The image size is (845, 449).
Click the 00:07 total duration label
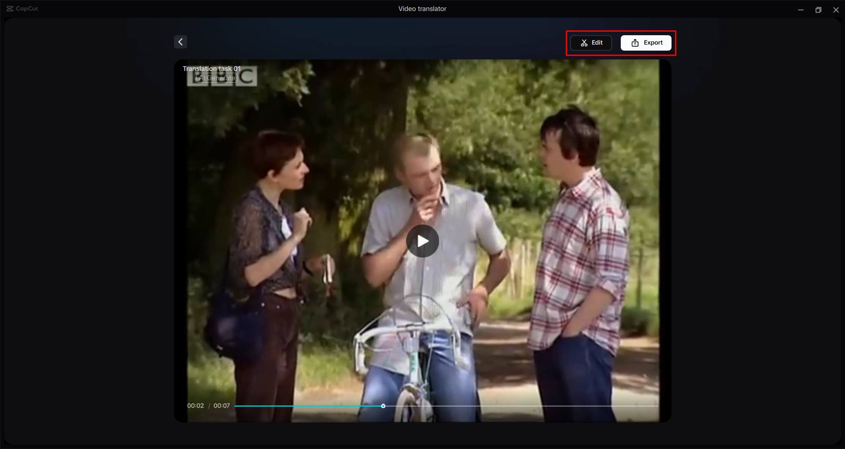coord(221,406)
